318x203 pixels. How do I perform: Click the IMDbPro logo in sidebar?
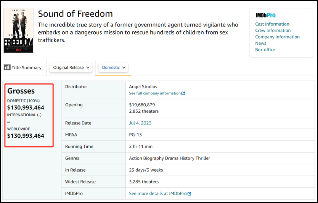(x=265, y=15)
